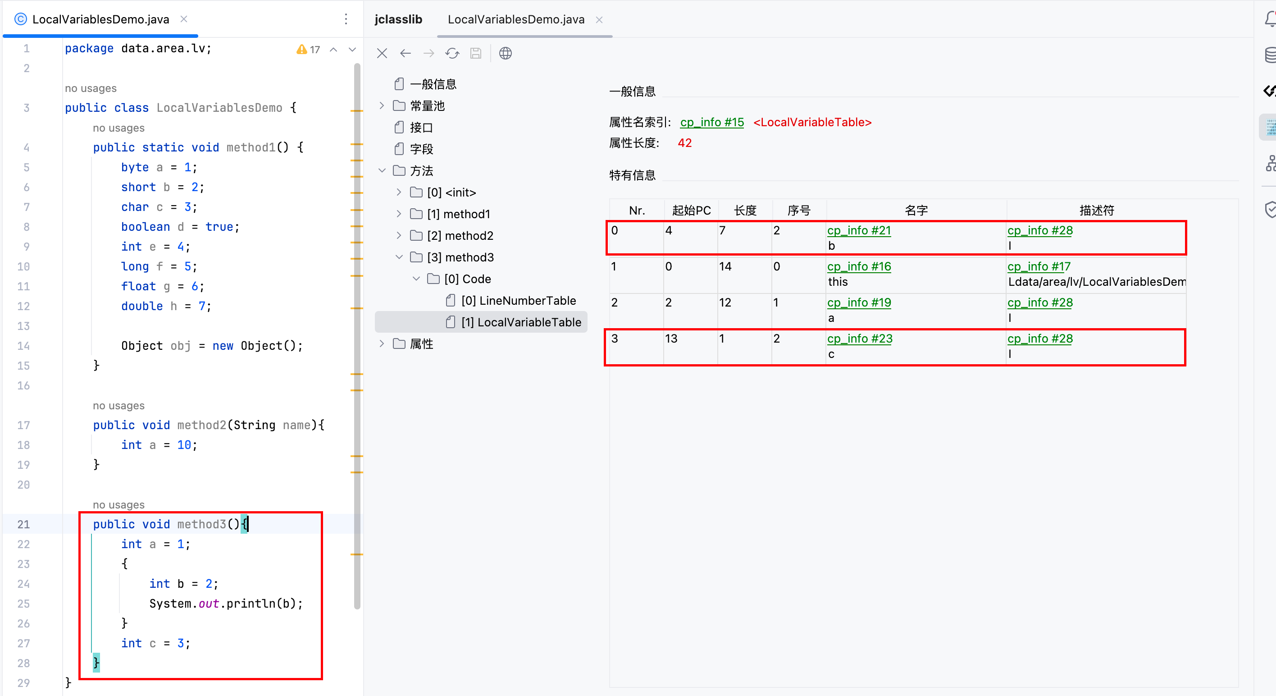Click the 序号 column header
The width and height of the screenshot is (1276, 696).
coord(798,211)
